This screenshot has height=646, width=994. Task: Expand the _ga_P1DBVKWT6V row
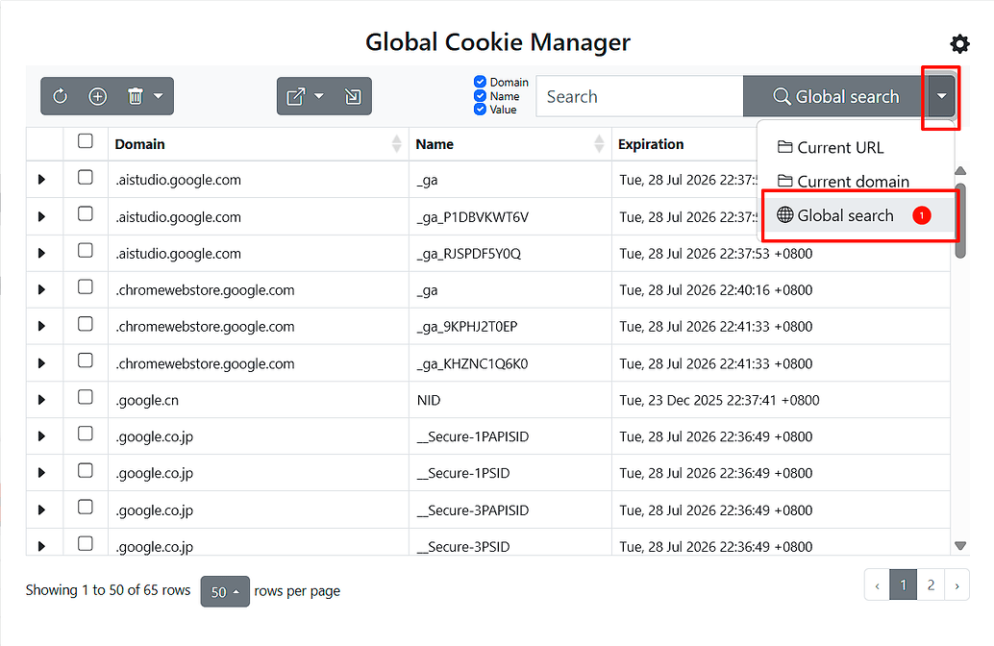pyautogui.click(x=42, y=217)
